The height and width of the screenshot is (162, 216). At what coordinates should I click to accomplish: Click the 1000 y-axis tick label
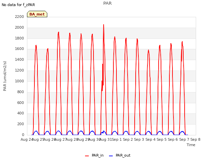(x=20, y=81)
